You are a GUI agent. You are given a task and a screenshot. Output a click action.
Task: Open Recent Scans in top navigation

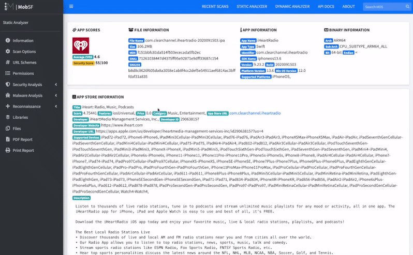(x=215, y=7)
